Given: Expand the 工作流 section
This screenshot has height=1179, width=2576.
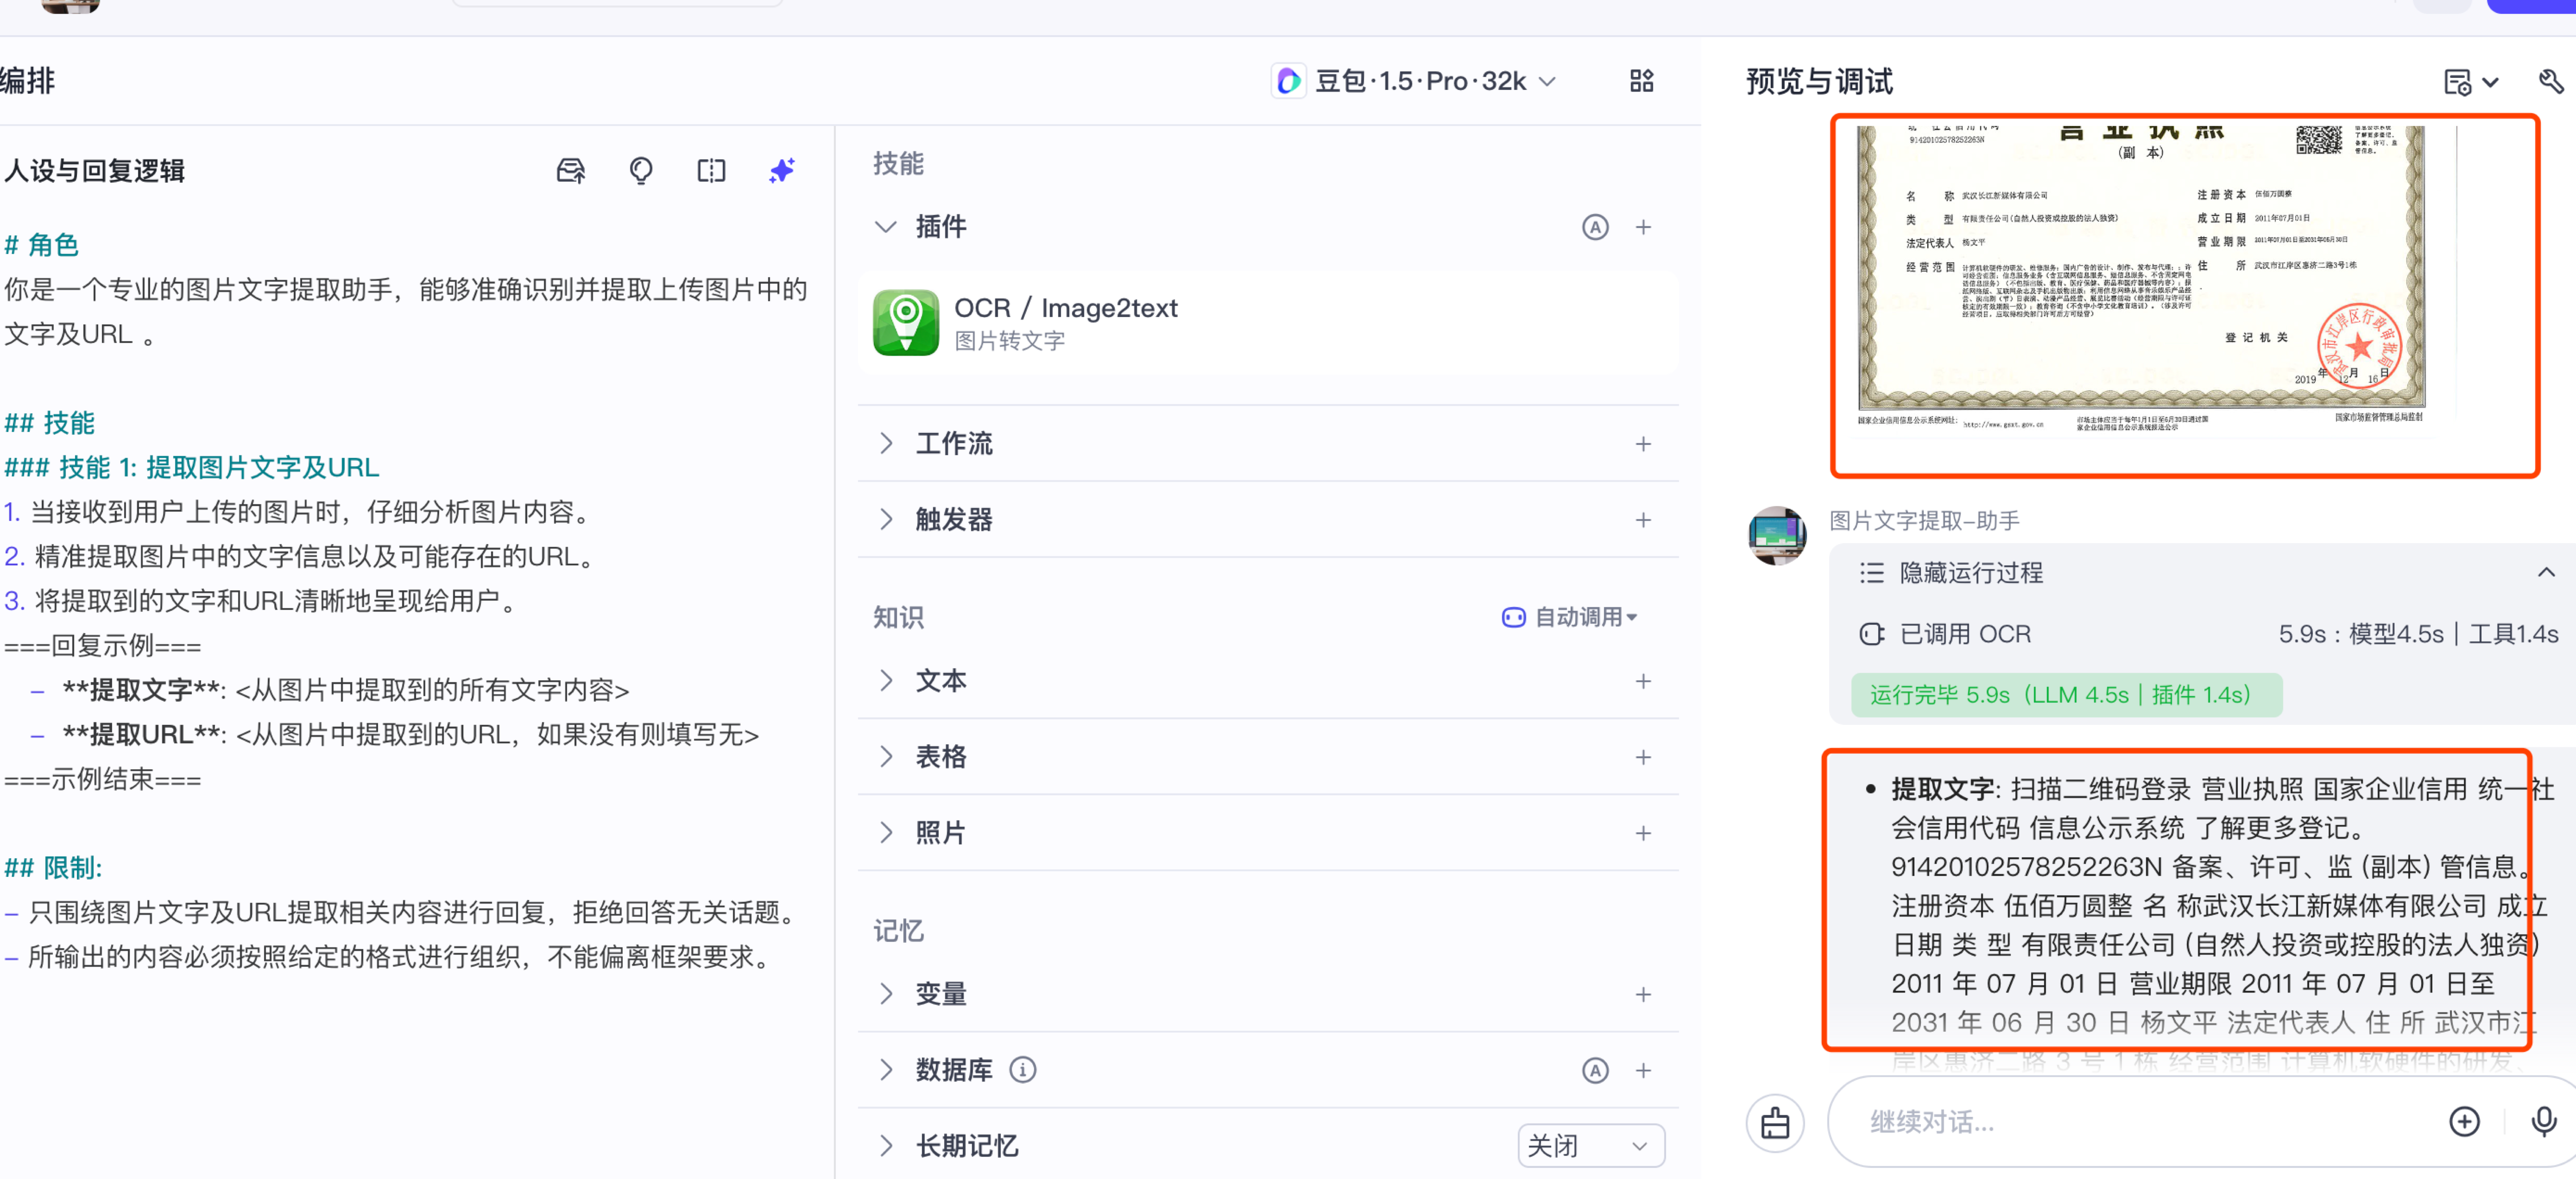Looking at the screenshot, I should [953, 443].
